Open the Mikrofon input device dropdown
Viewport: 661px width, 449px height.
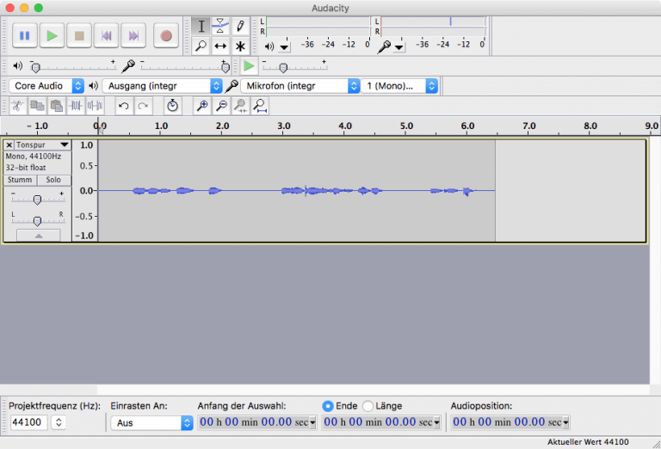[x=300, y=86]
